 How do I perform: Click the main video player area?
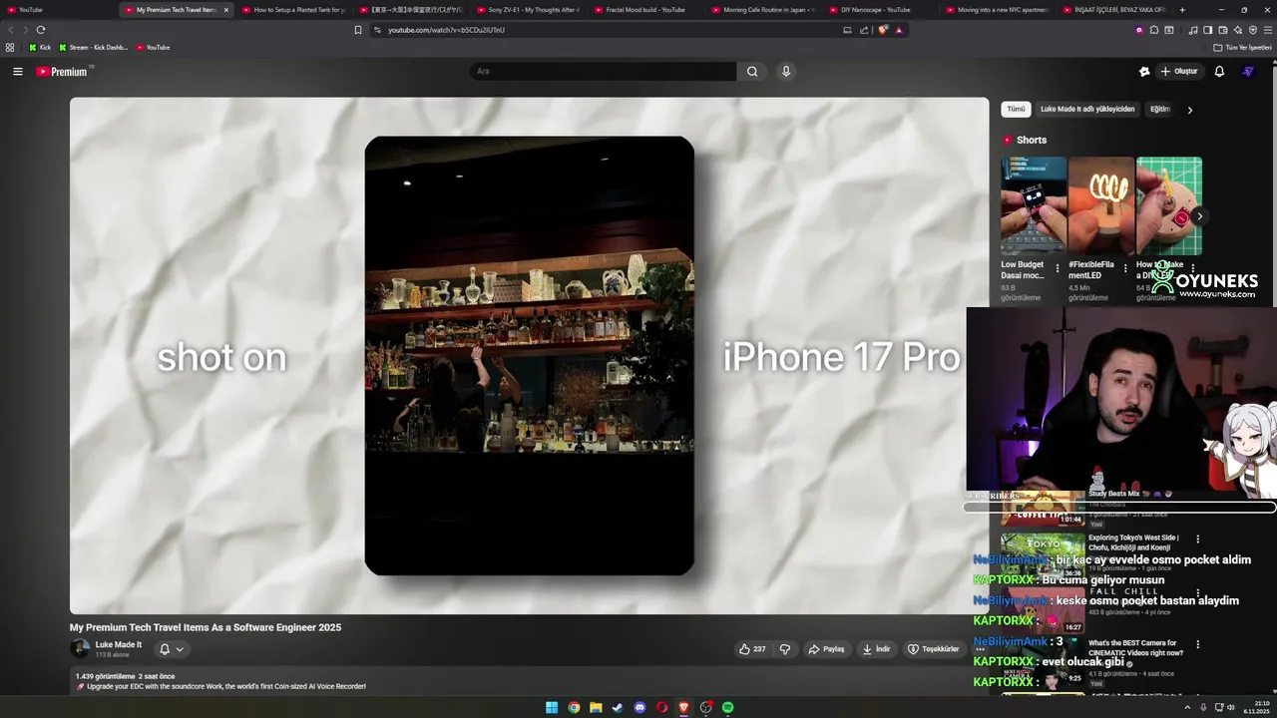pos(529,355)
